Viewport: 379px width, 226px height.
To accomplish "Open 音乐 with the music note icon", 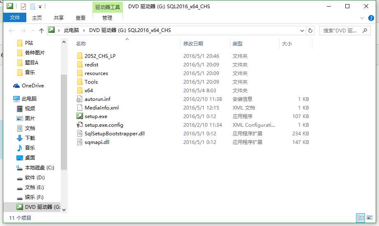I will pos(30,148).
